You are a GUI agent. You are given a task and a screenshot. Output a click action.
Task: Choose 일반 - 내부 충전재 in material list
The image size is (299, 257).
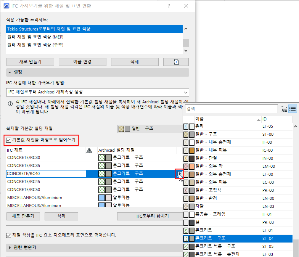238,143
